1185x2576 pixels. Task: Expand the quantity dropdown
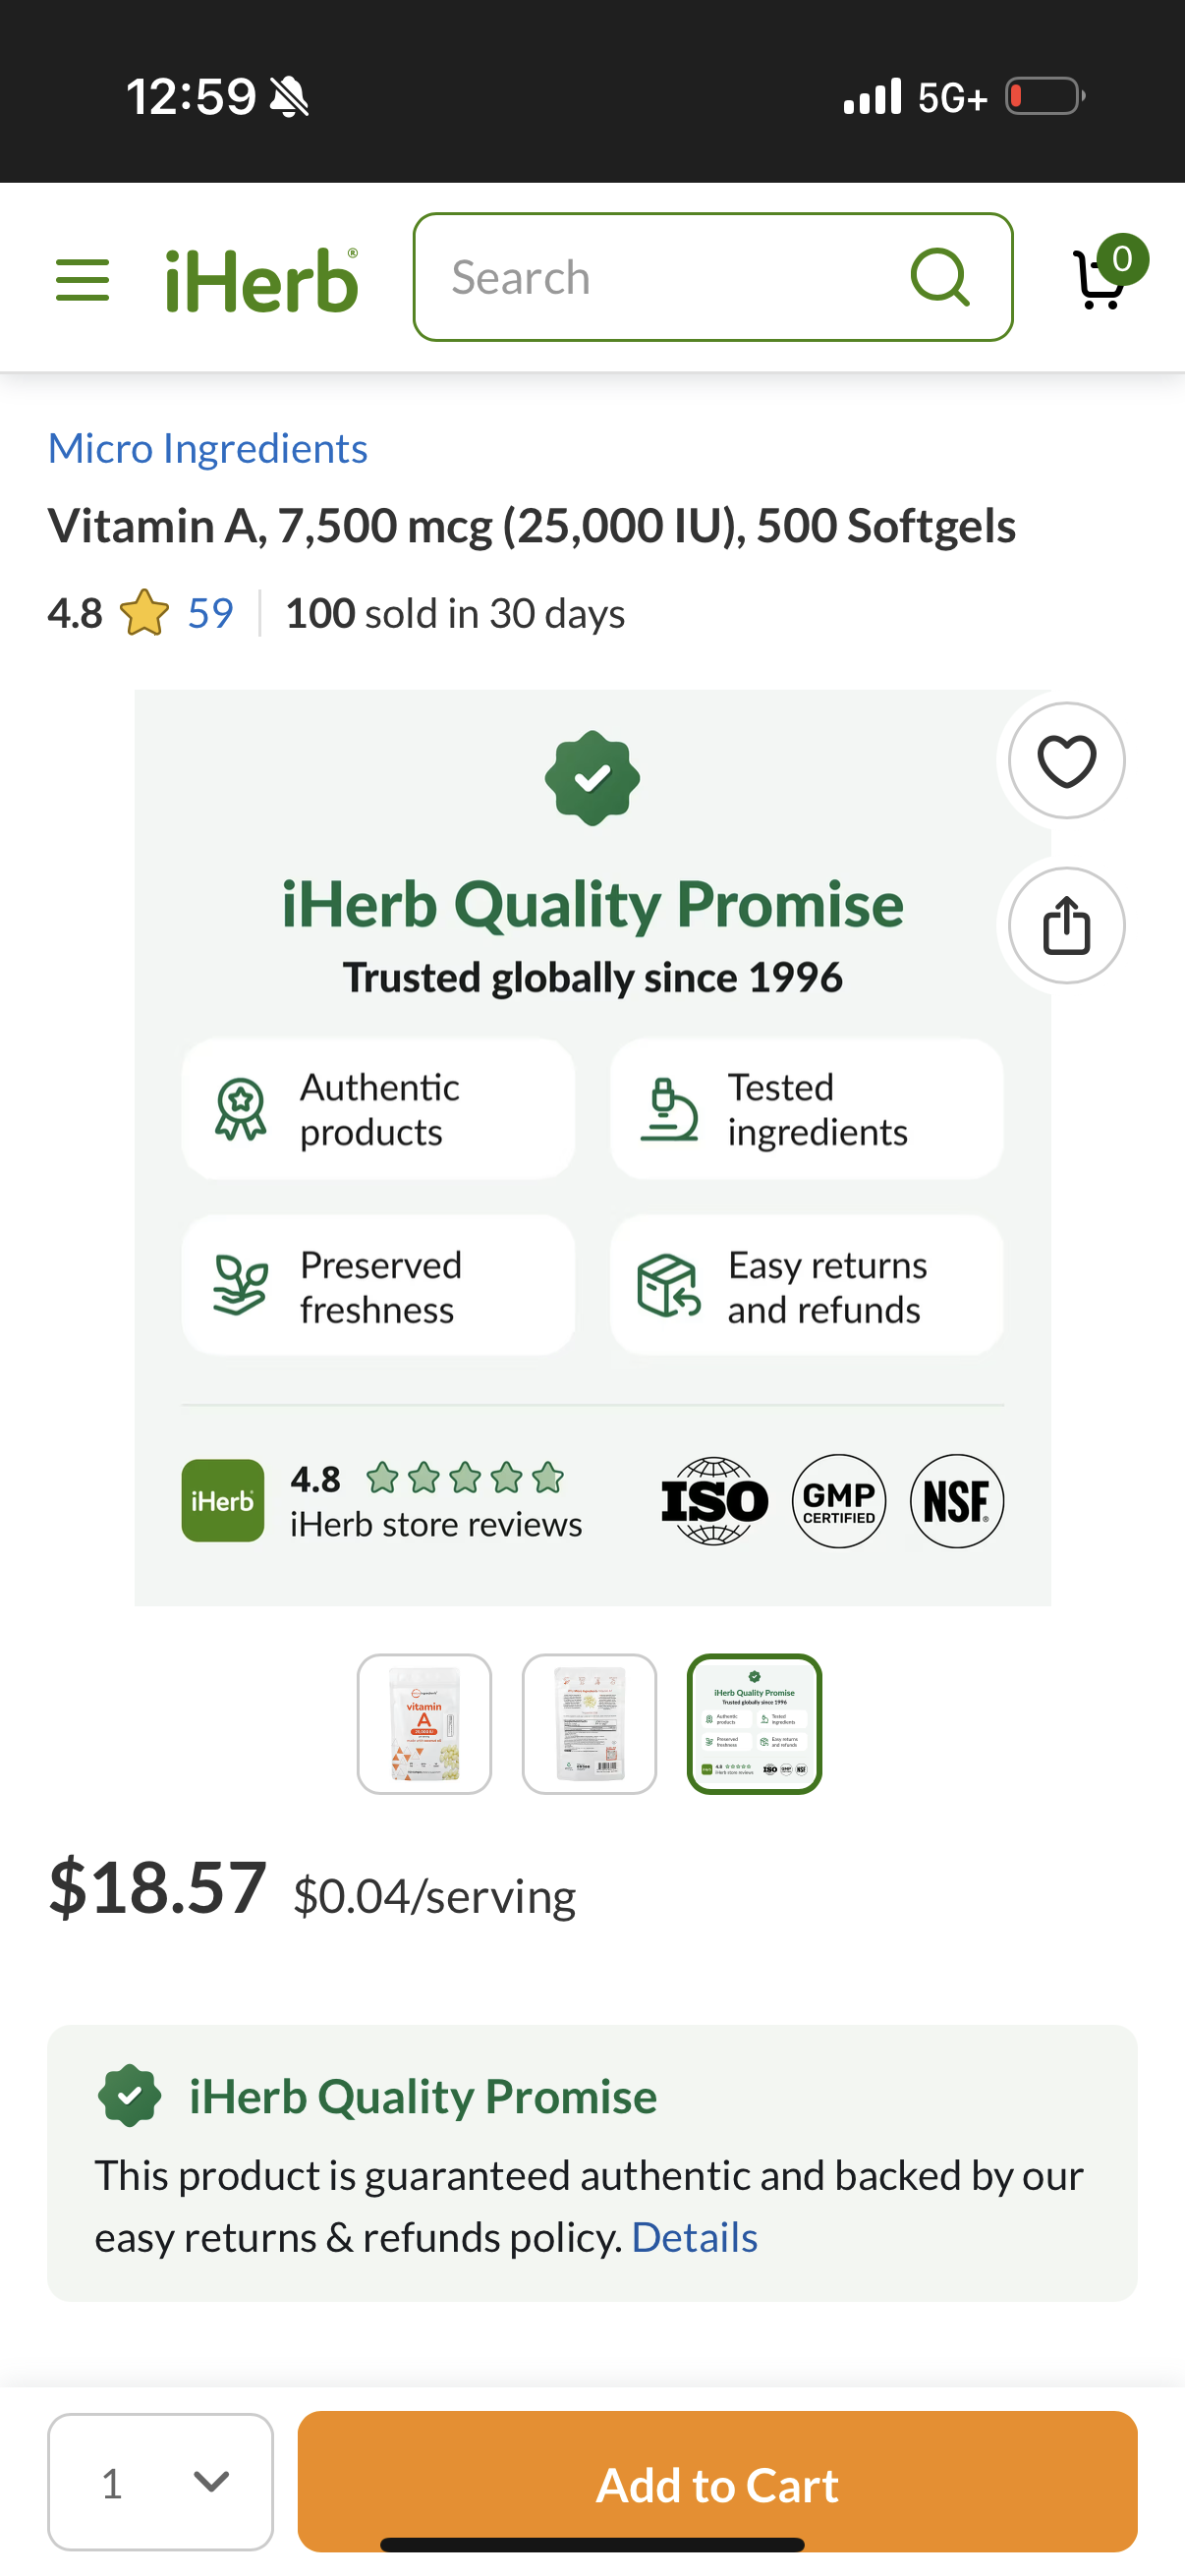(160, 2481)
